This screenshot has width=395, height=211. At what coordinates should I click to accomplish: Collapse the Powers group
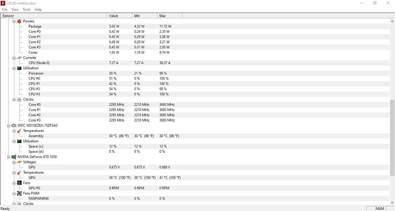(x=14, y=21)
